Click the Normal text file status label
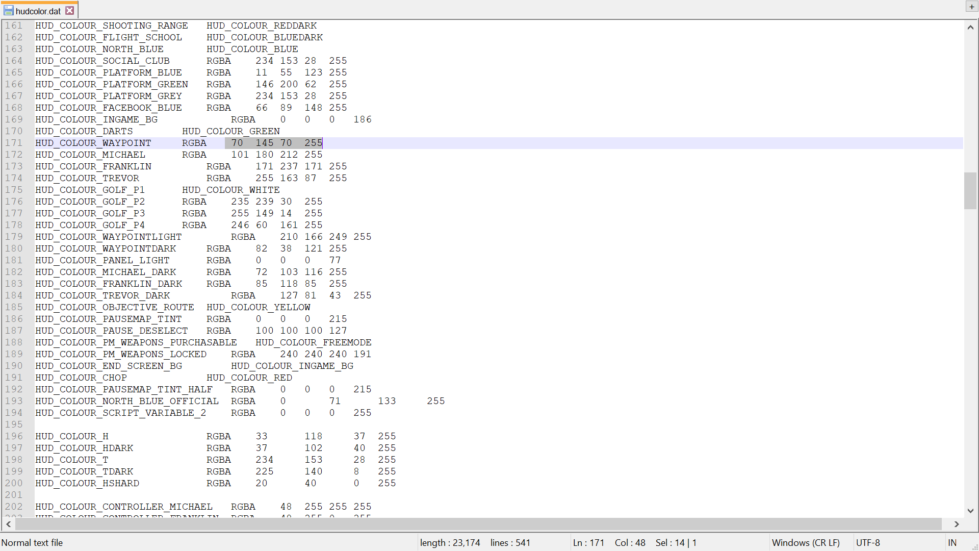This screenshot has width=979, height=551. 32,543
